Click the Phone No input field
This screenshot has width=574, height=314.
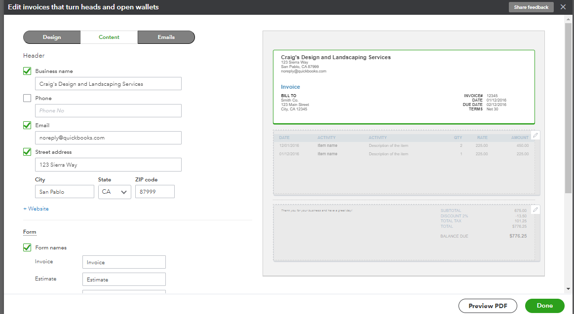[x=108, y=110]
